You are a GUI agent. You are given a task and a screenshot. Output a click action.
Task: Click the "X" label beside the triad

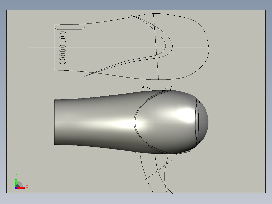click(x=27, y=187)
